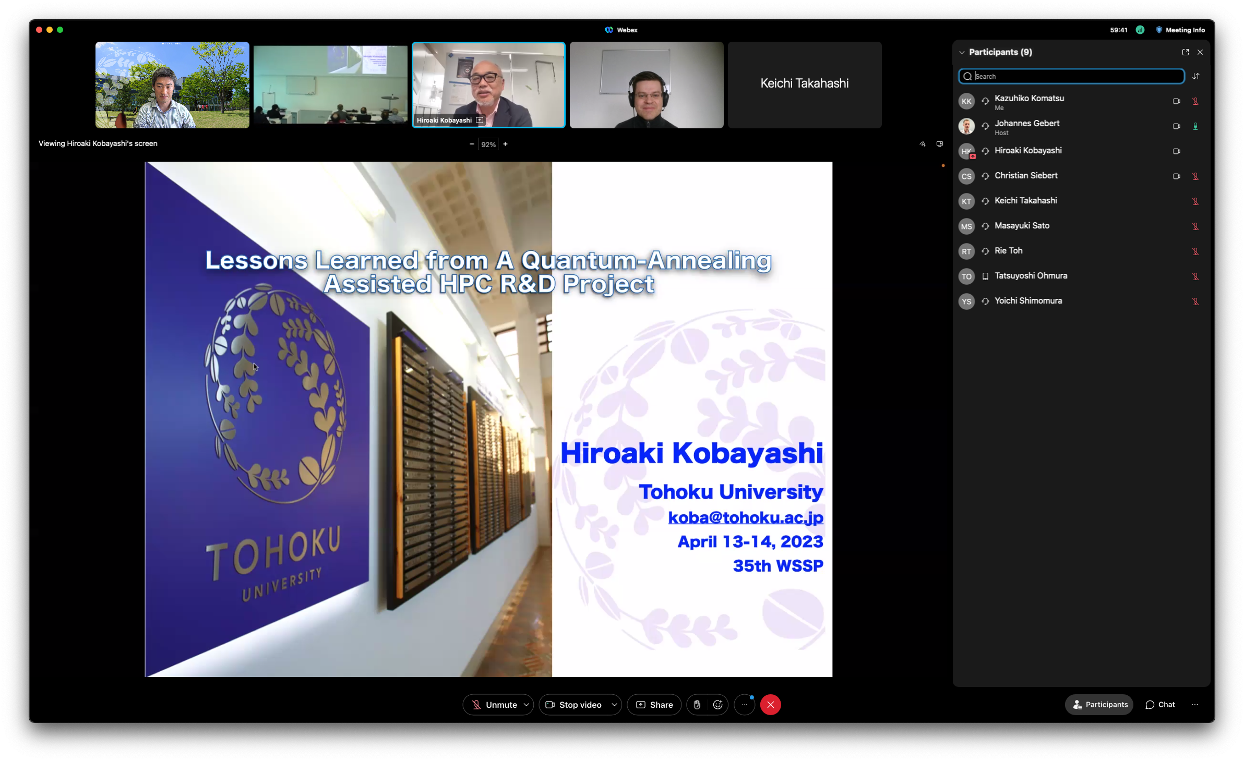
Task: Select Kazuhiko Komatsu in participants list
Action: pyautogui.click(x=1081, y=101)
